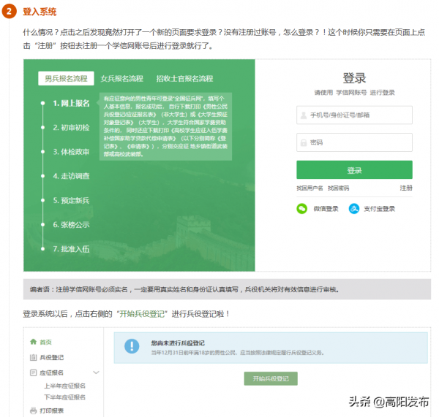Collapse the 应征报名 chevron

coord(96,372)
